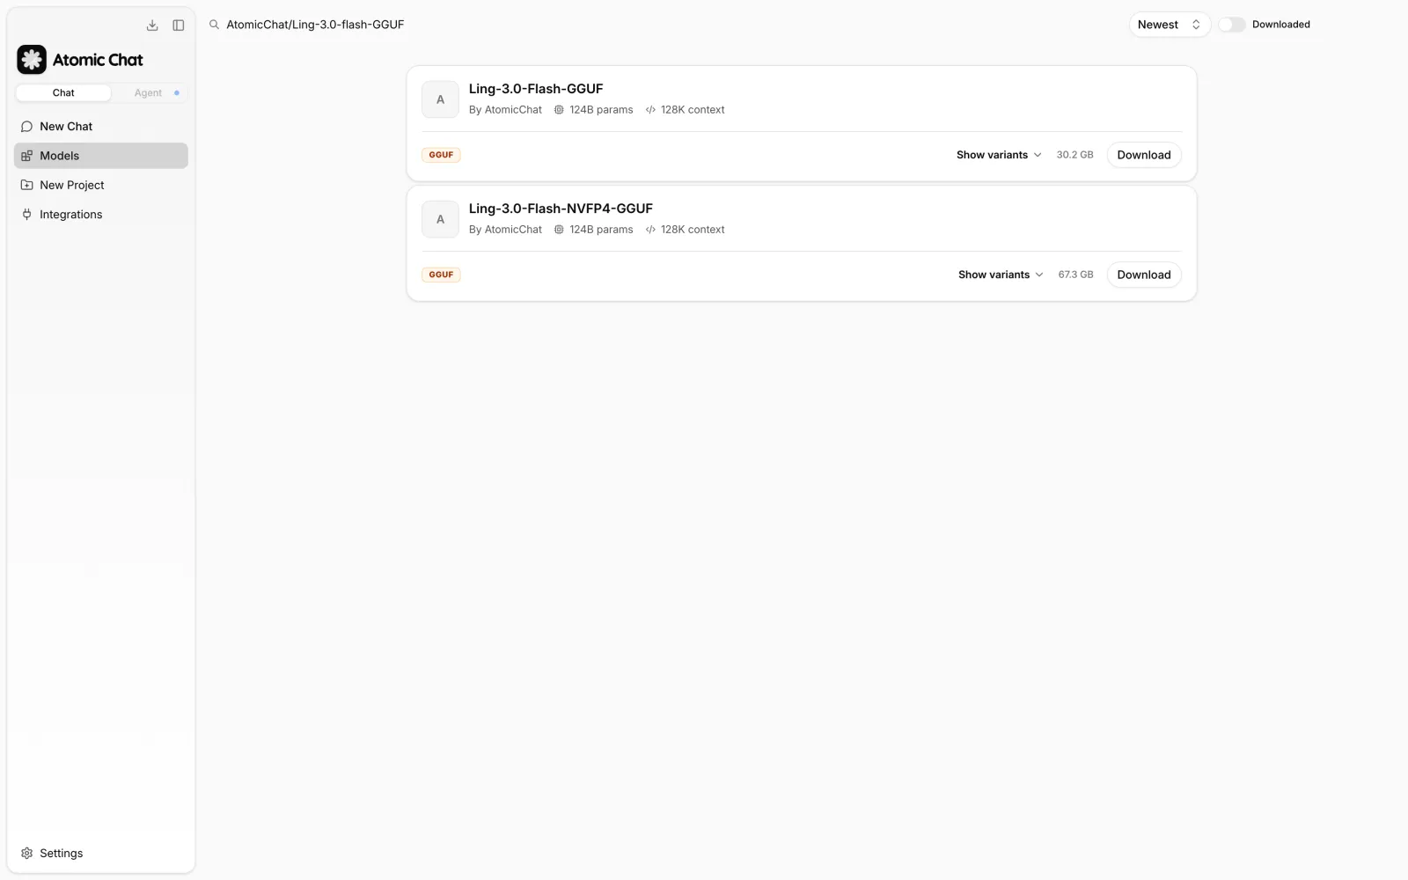This screenshot has width=1408, height=880.
Task: Click the Settings gear icon
Action: click(x=27, y=854)
